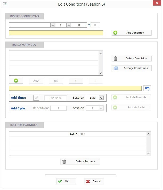Image resolution: width=163 pixels, height=190 pixels.
Task: Insert the AND operator
Action: pos(36,81)
